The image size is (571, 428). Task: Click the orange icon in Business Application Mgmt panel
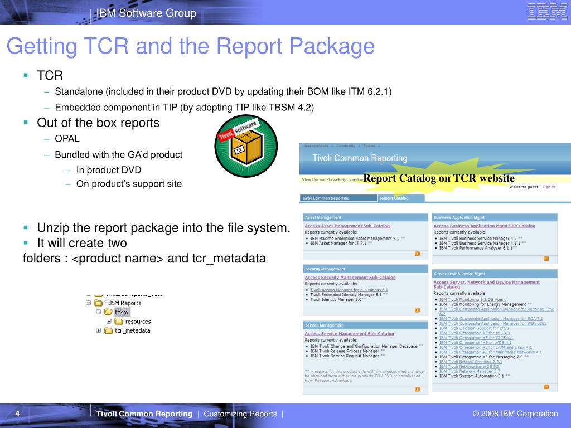click(546, 259)
